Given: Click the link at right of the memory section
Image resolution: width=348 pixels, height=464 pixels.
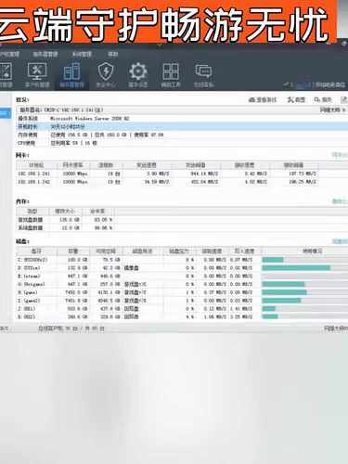Looking at the screenshot, I should [340, 201].
